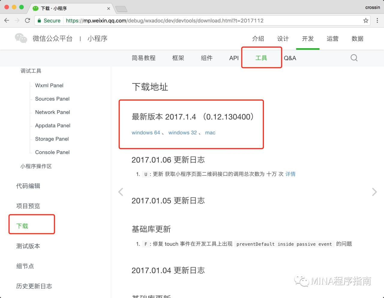Open 历史更新日志 in the sidebar
Image resolution: width=384 pixels, height=298 pixels.
[34, 286]
